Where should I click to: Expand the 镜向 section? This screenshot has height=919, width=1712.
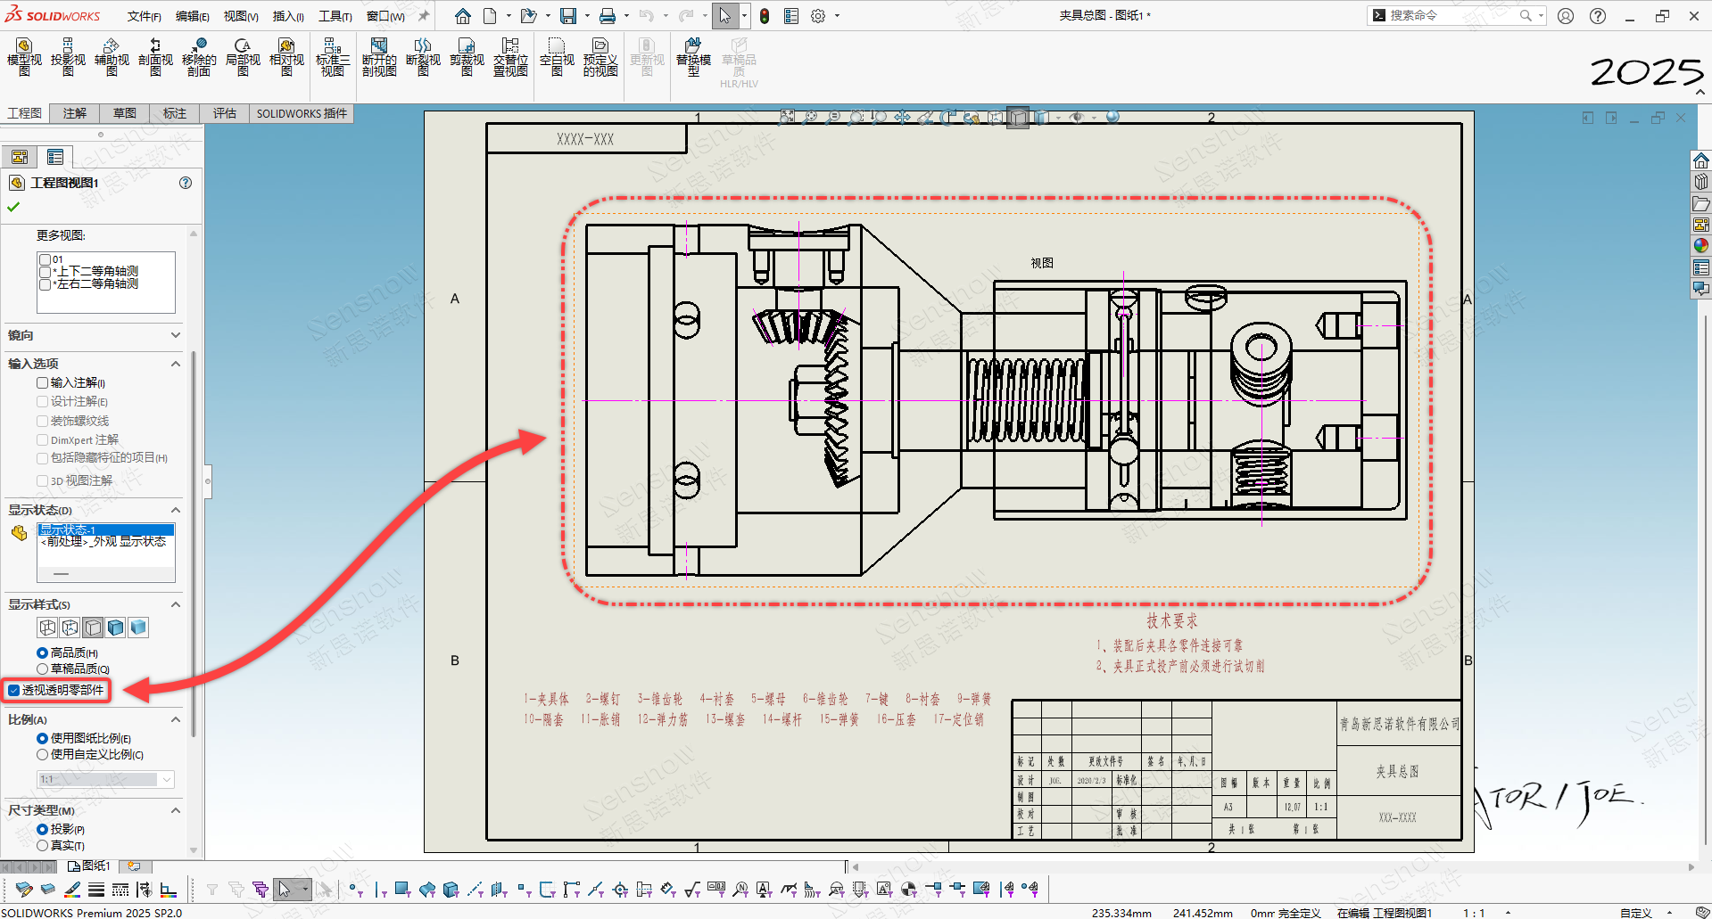pos(175,335)
